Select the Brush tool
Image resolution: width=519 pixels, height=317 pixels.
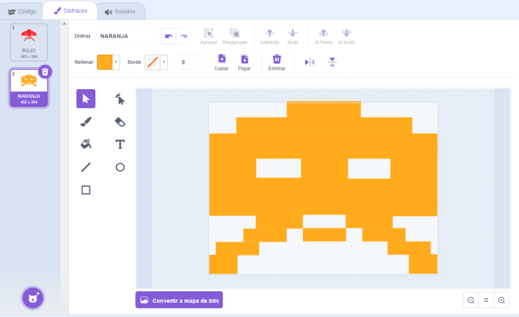(x=86, y=122)
